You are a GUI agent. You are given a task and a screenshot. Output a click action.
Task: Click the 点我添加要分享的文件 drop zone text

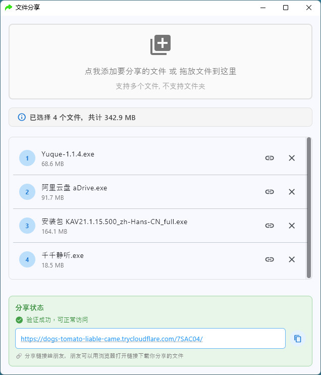[161, 72]
